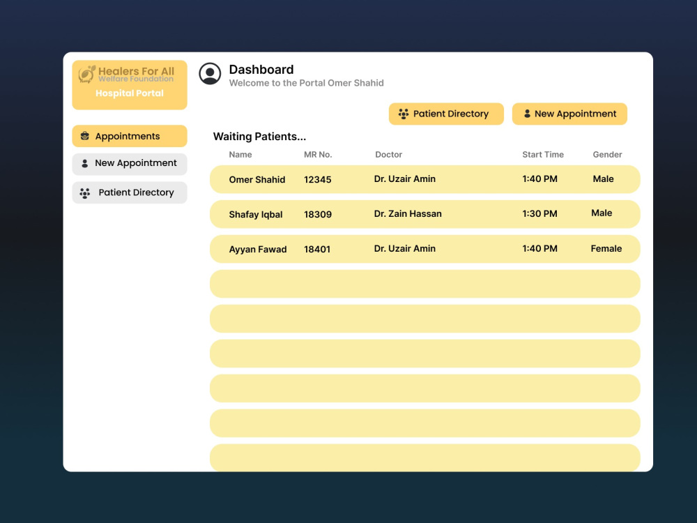Click the Name column header

tap(240, 154)
